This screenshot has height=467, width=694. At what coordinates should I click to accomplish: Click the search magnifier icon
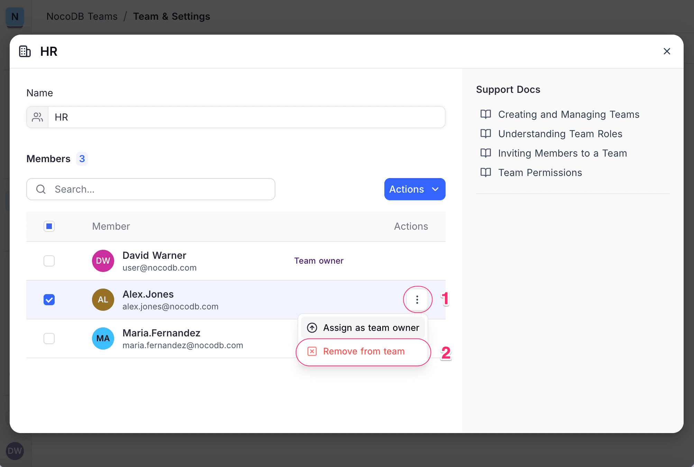[x=41, y=189]
